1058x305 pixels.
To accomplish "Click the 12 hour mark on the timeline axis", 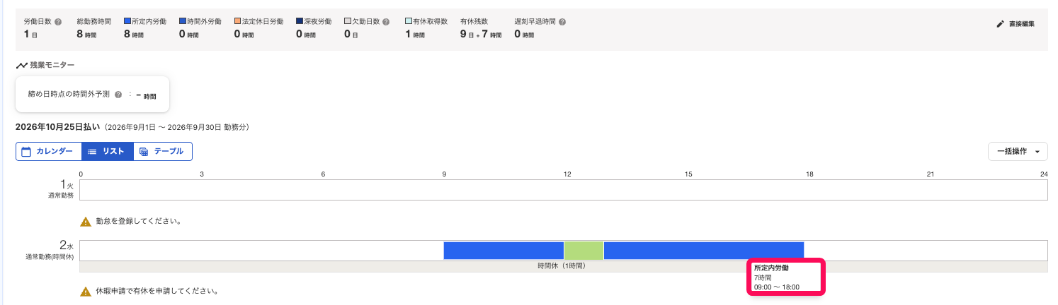I will pos(568,174).
